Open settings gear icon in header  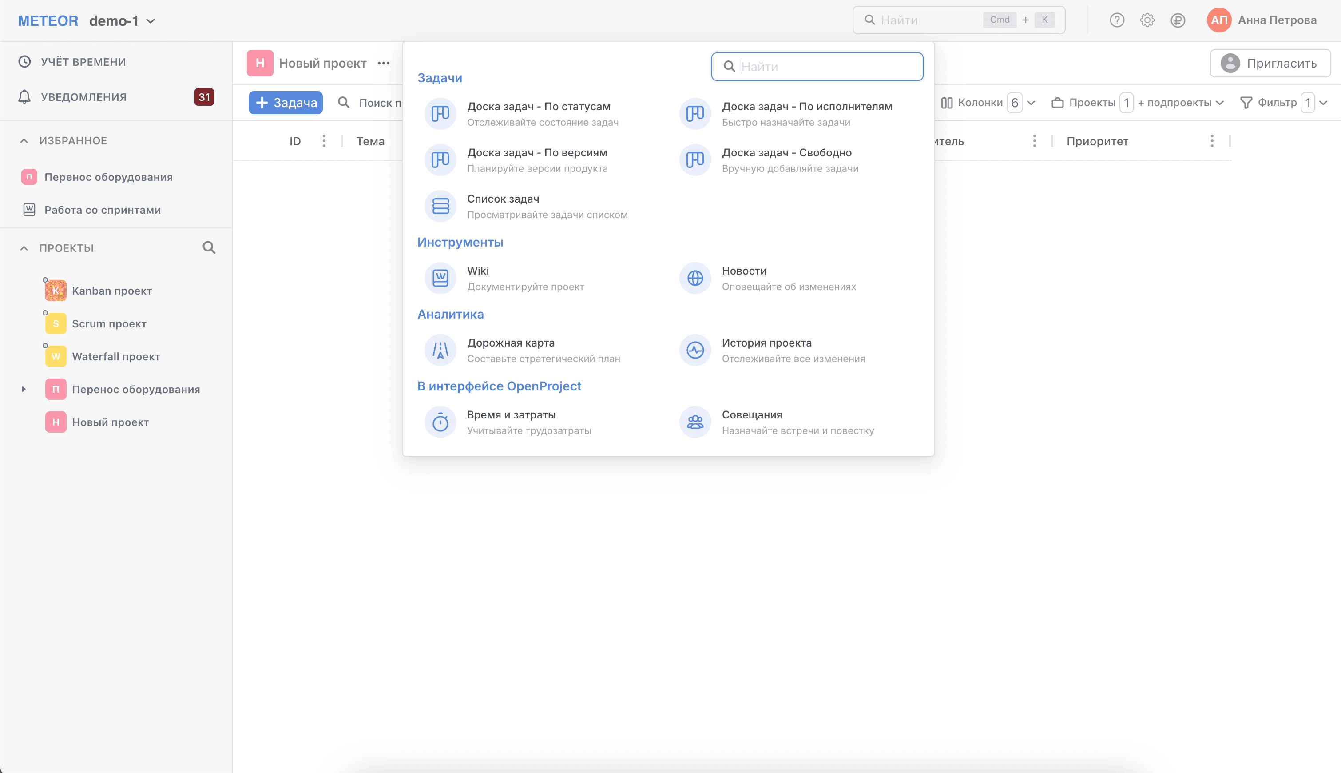(x=1147, y=20)
